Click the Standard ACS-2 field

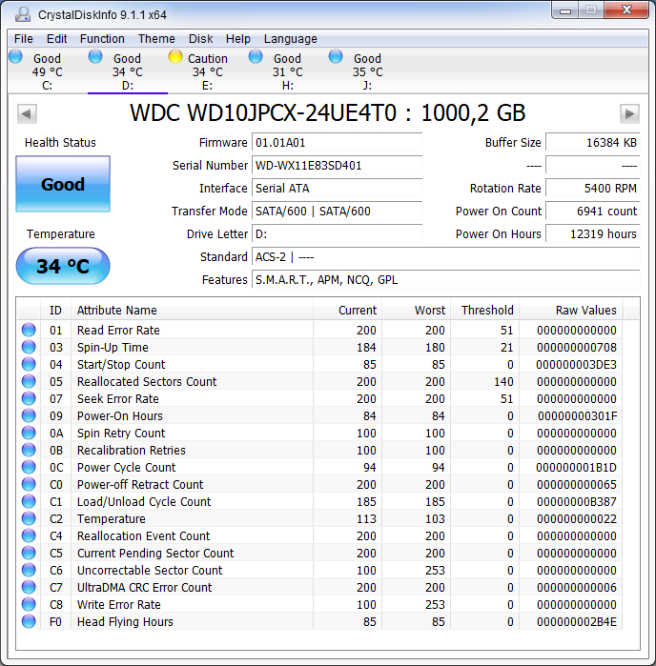point(446,257)
